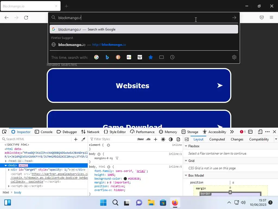Open the Firefox hamburger menu
This screenshot has height=209, width=278.
click(x=271, y=17)
